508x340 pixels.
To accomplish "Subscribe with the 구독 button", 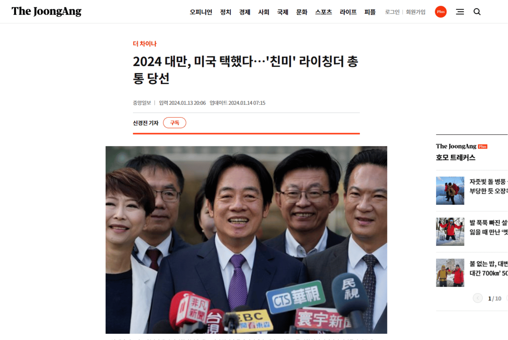I will point(175,123).
